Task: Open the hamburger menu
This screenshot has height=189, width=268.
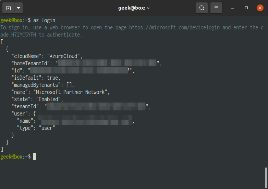Action: [x=216, y=8]
